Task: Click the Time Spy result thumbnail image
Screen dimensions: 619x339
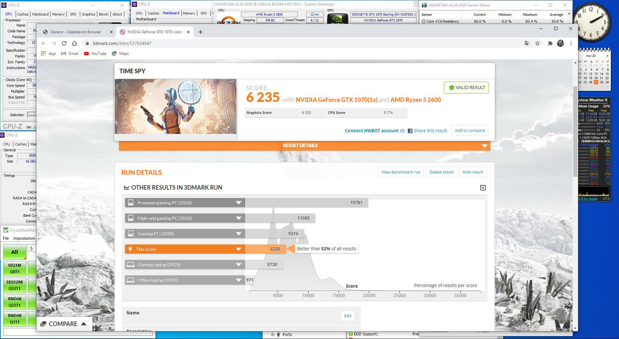Action: point(176,106)
